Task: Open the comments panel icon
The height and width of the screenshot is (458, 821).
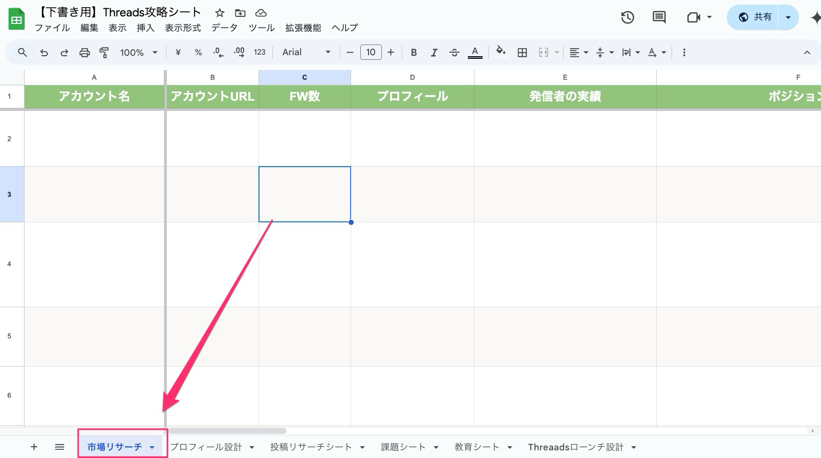Action: (659, 17)
